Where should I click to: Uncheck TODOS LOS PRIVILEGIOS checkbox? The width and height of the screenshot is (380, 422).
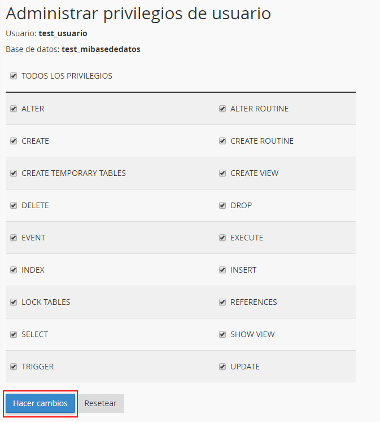(14, 76)
